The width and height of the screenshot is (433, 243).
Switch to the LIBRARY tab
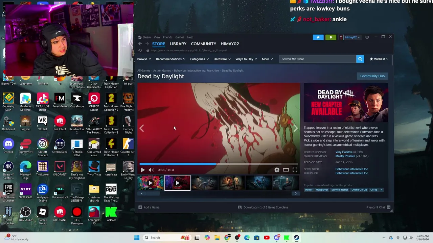pyautogui.click(x=178, y=44)
